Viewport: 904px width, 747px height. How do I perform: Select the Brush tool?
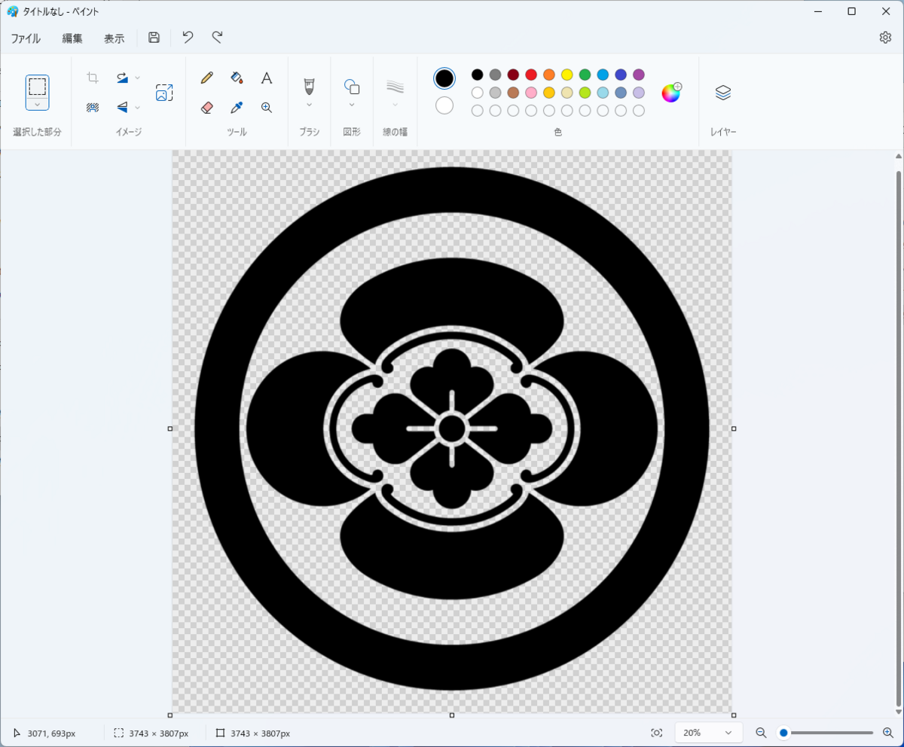pyautogui.click(x=309, y=85)
